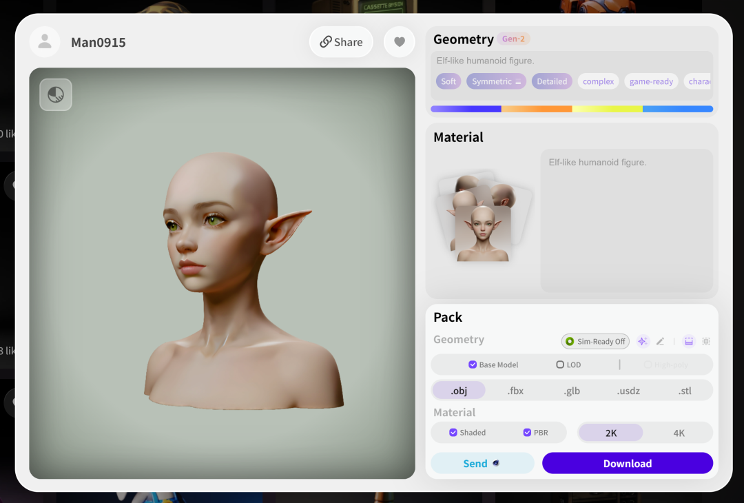Click the orange segment of geometry bar
Viewport: 744px width, 503px height.
click(537, 109)
